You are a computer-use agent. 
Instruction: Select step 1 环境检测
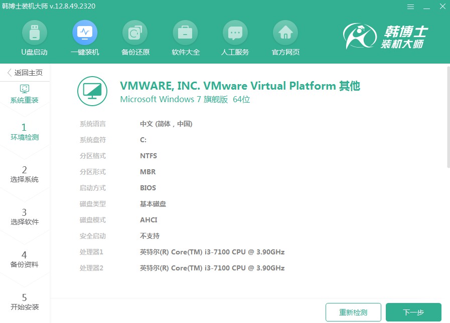(25, 132)
